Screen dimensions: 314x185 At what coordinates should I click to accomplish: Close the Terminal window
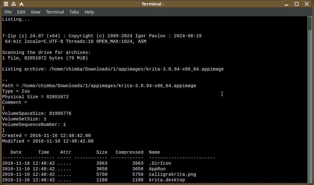307,4
